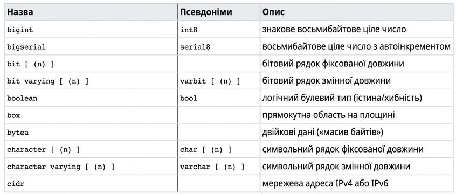Select the bytea type name

point(18,133)
